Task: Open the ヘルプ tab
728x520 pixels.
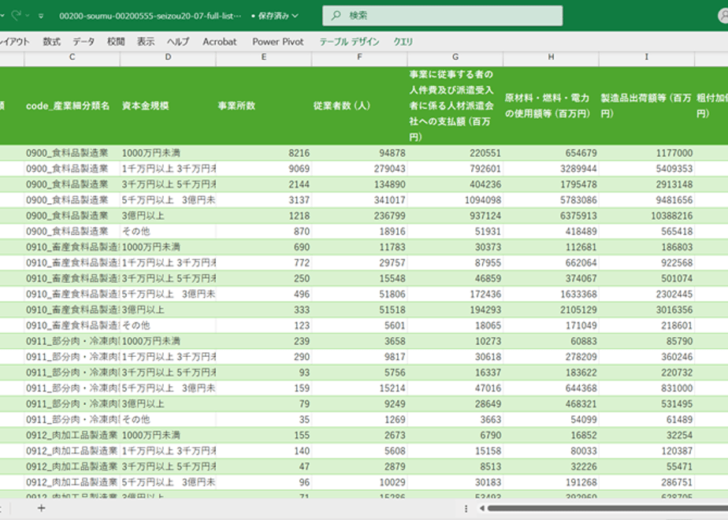Action: pyautogui.click(x=178, y=42)
